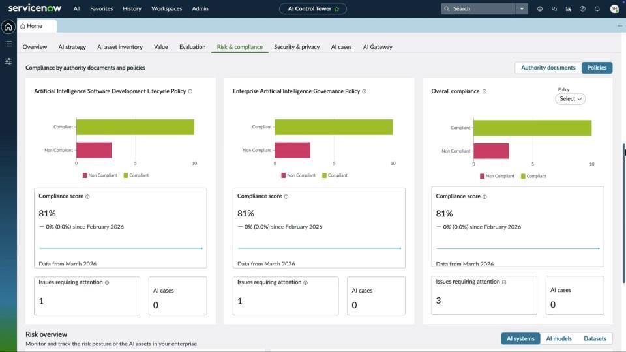
Task: Click the search magnifier icon
Action: (447, 8)
